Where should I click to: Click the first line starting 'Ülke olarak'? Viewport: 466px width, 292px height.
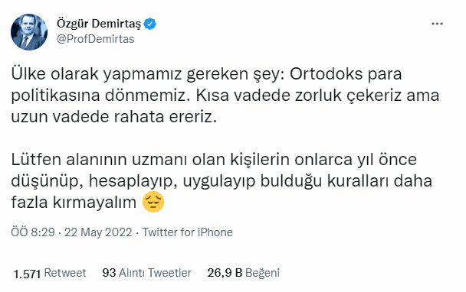(x=206, y=74)
